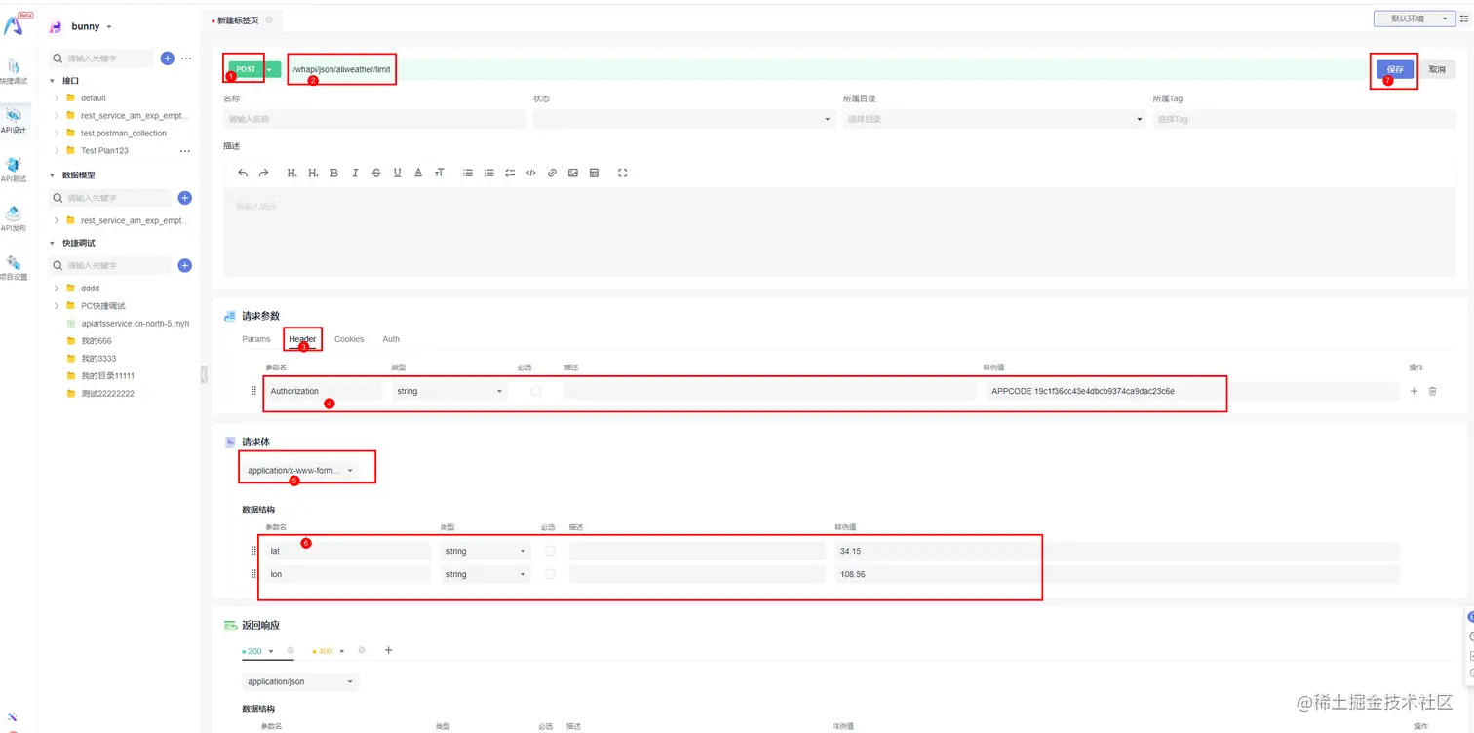Open type dropdown for lat row
The height and width of the screenshot is (733, 1474).
(x=486, y=551)
